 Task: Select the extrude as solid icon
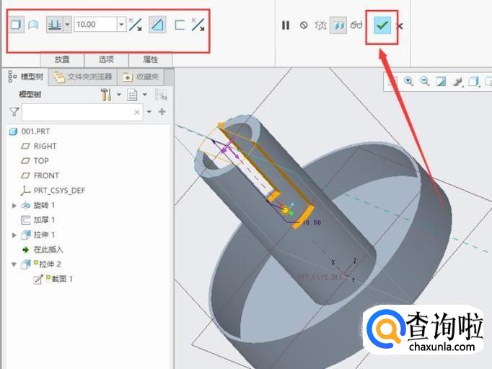click(16, 25)
